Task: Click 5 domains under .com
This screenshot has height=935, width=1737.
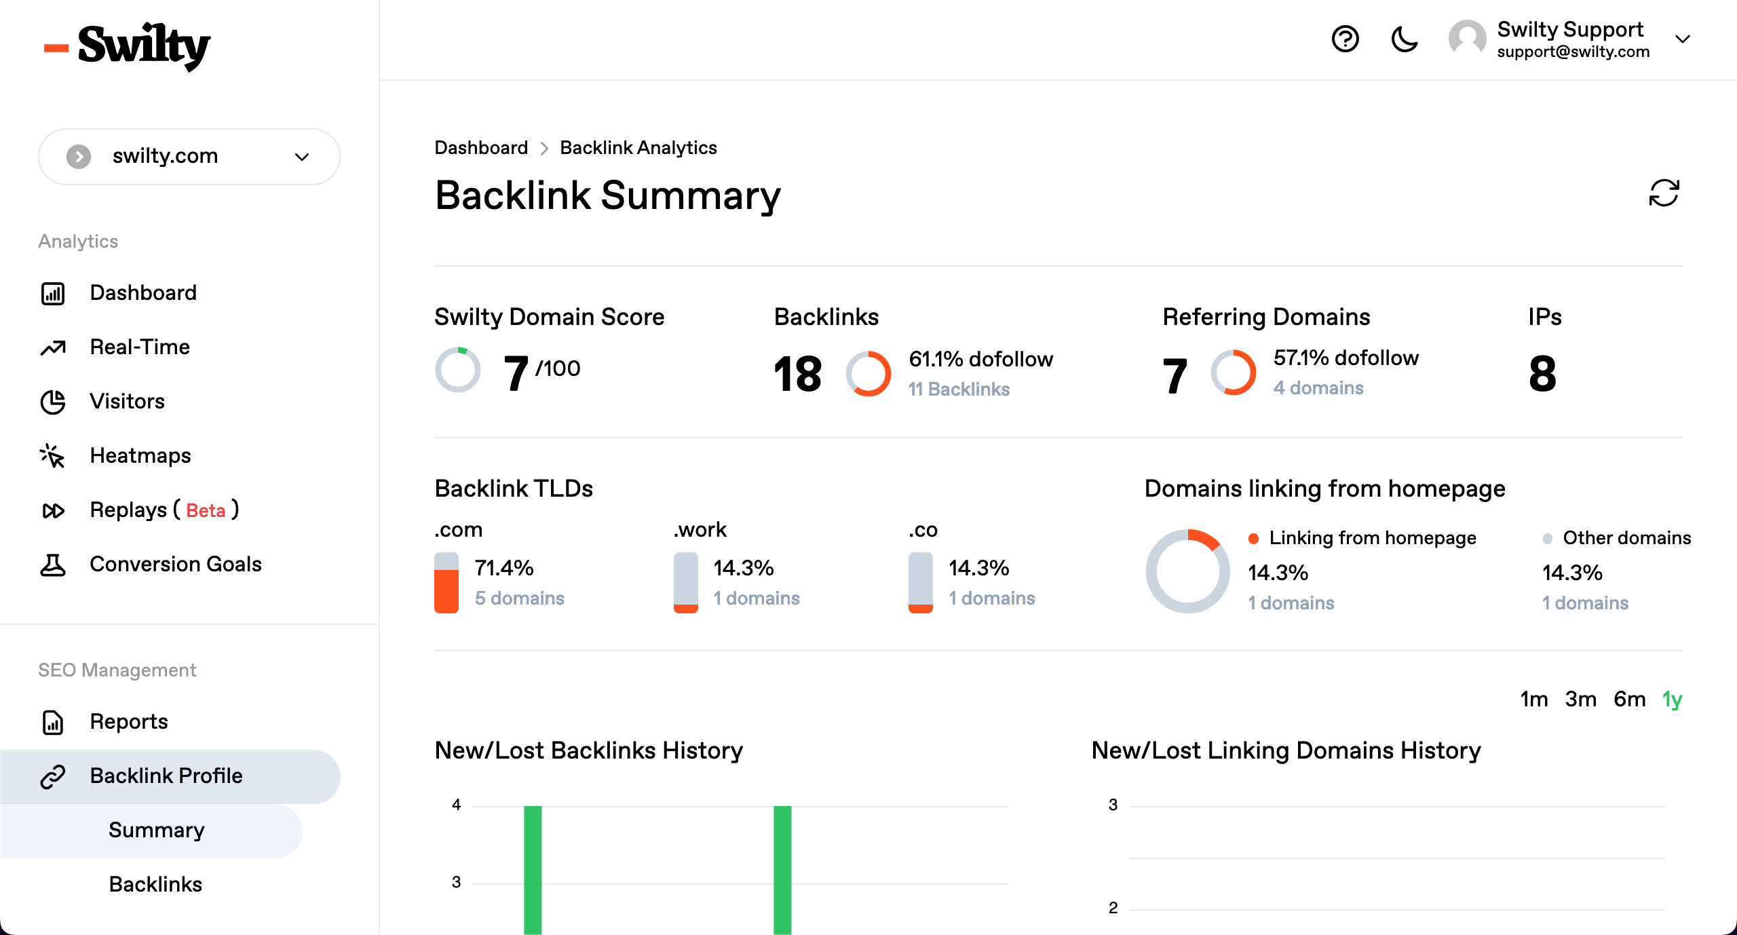Action: 519,598
